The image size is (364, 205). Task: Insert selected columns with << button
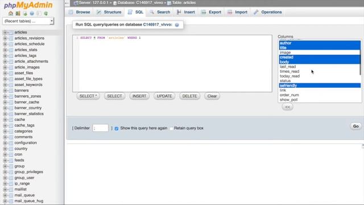click(287, 107)
